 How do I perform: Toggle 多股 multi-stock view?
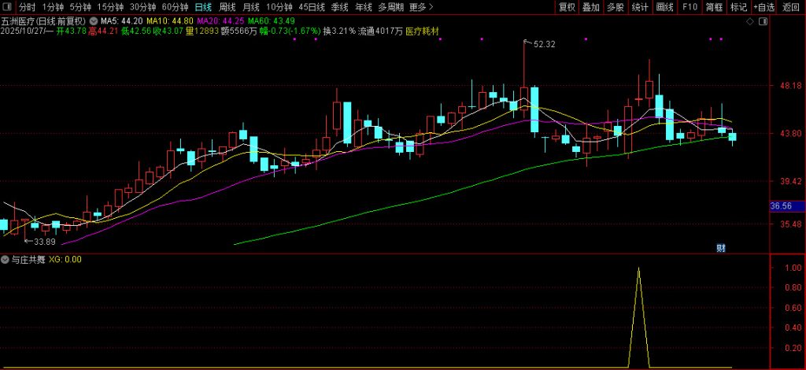tap(616, 7)
